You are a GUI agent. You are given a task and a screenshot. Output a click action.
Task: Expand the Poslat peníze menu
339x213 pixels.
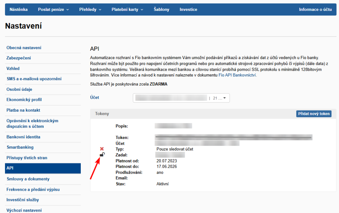tap(53, 10)
